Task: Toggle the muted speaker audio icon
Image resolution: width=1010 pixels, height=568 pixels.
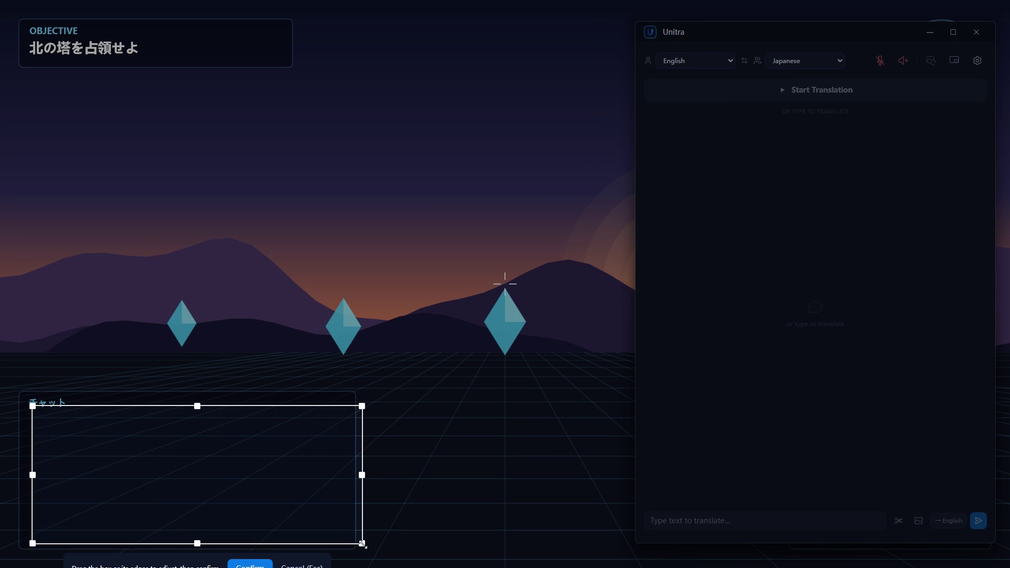Action: [x=903, y=61]
